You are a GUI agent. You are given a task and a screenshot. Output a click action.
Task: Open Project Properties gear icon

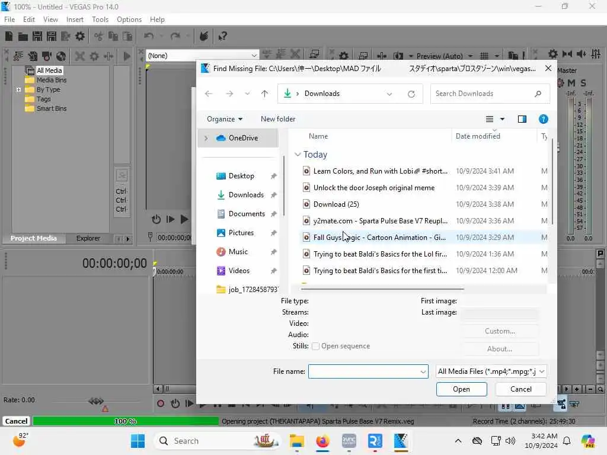80,36
